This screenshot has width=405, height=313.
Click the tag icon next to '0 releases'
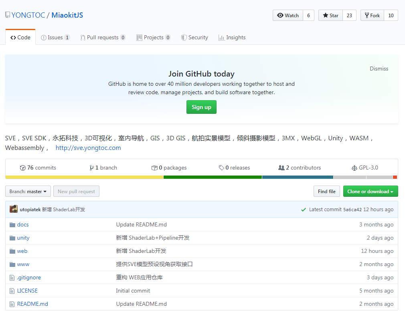221,168
